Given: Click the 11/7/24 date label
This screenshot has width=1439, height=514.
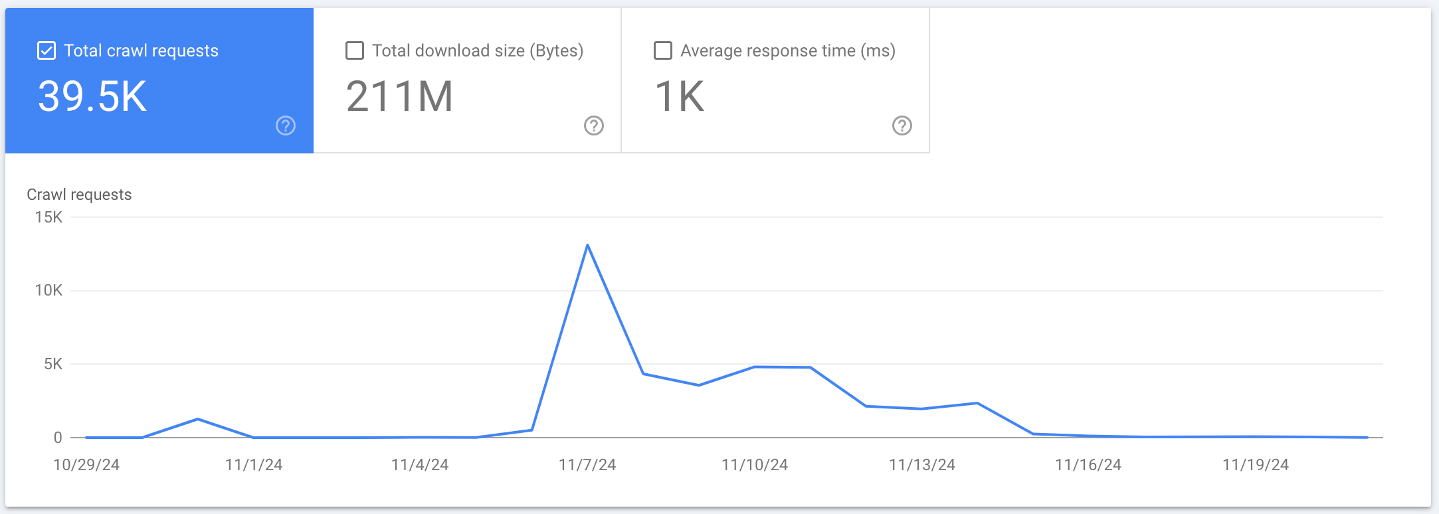Looking at the screenshot, I should tap(587, 465).
